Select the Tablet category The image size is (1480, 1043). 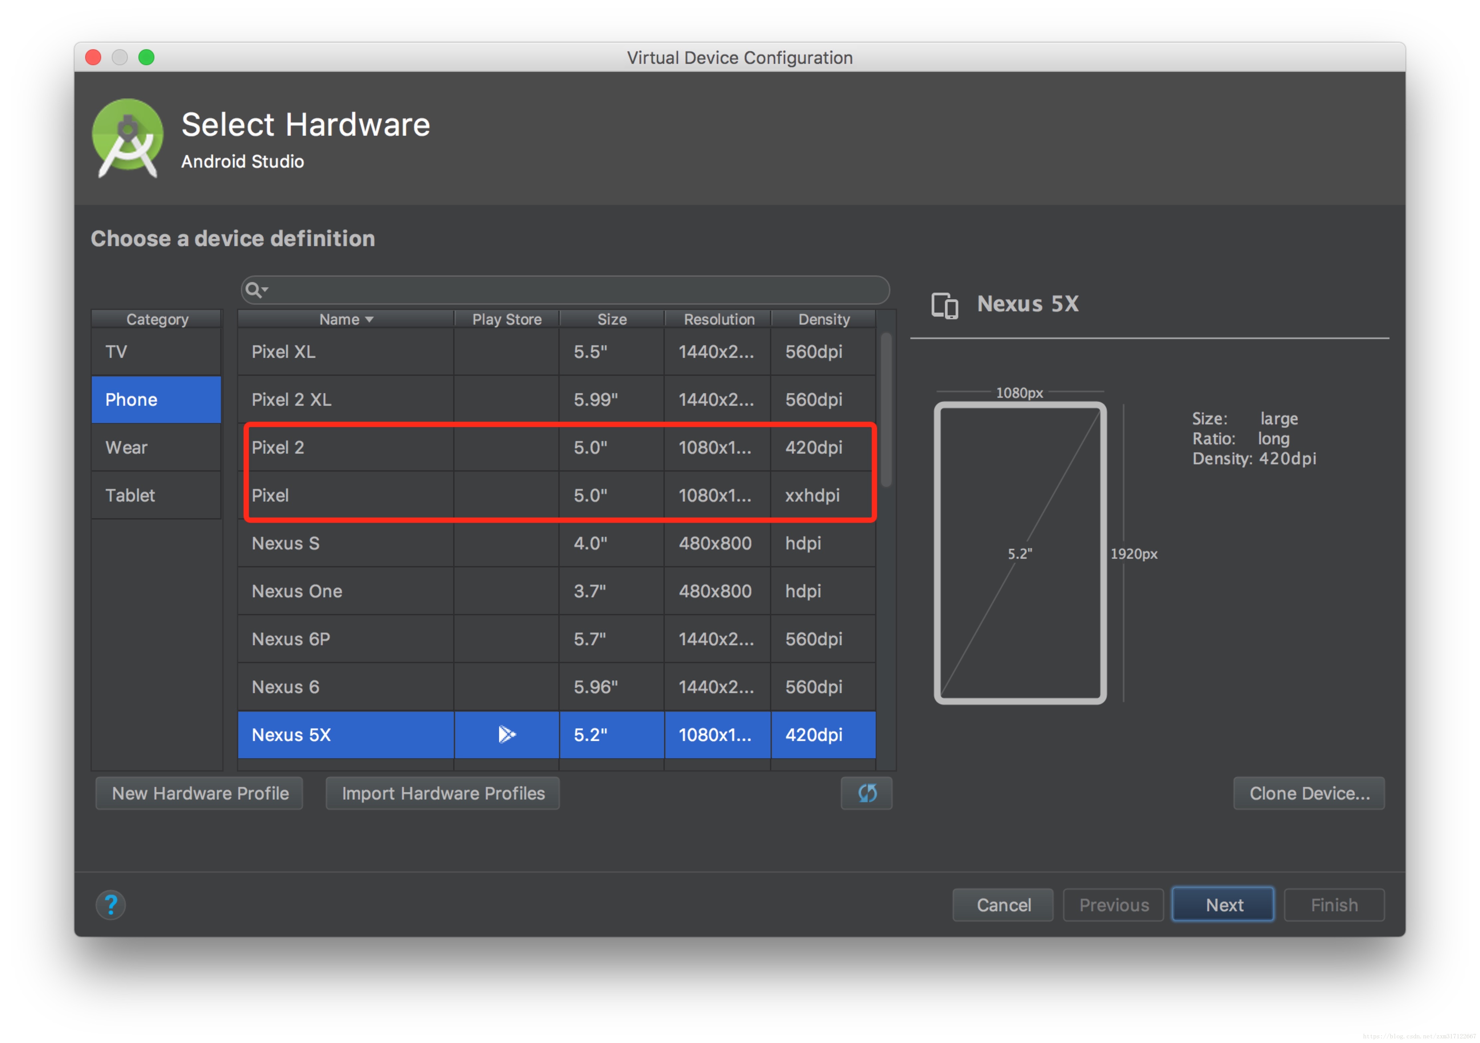(130, 495)
